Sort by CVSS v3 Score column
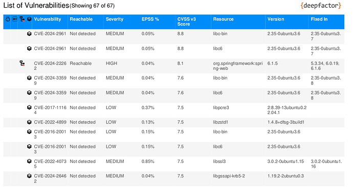Image resolution: width=353 pixels, height=187 pixels. tap(187, 22)
